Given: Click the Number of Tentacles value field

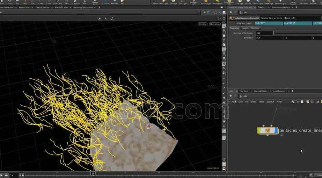Looking at the screenshot, I should coord(264,33).
